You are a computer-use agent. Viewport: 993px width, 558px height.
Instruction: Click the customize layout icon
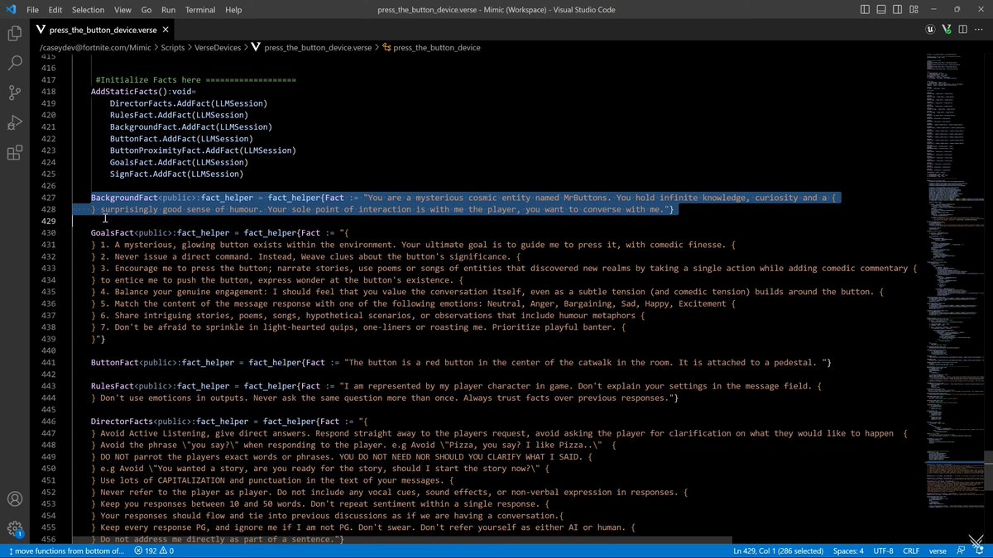(x=914, y=9)
